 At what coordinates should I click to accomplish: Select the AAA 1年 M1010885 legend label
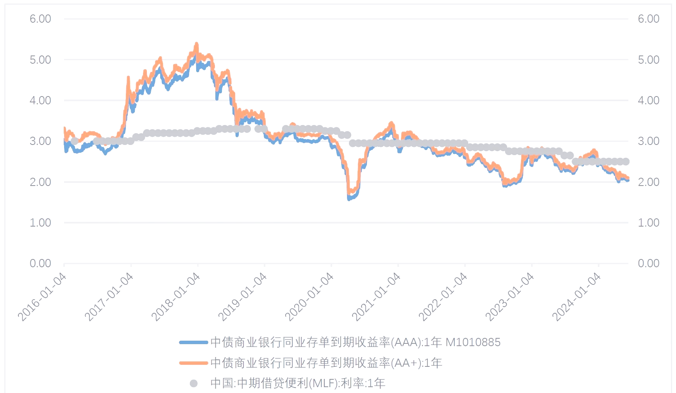tap(355, 343)
